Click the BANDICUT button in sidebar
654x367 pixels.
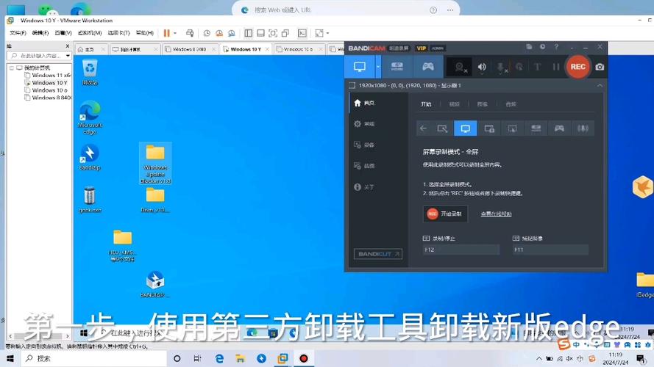pos(378,254)
